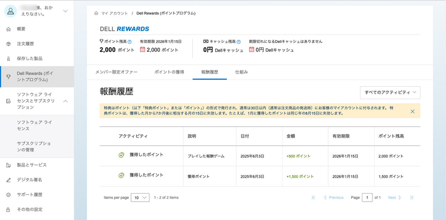Click earned-points icon in プレイした報酬ゲーム row
446x220 pixels.
pos(122,155)
